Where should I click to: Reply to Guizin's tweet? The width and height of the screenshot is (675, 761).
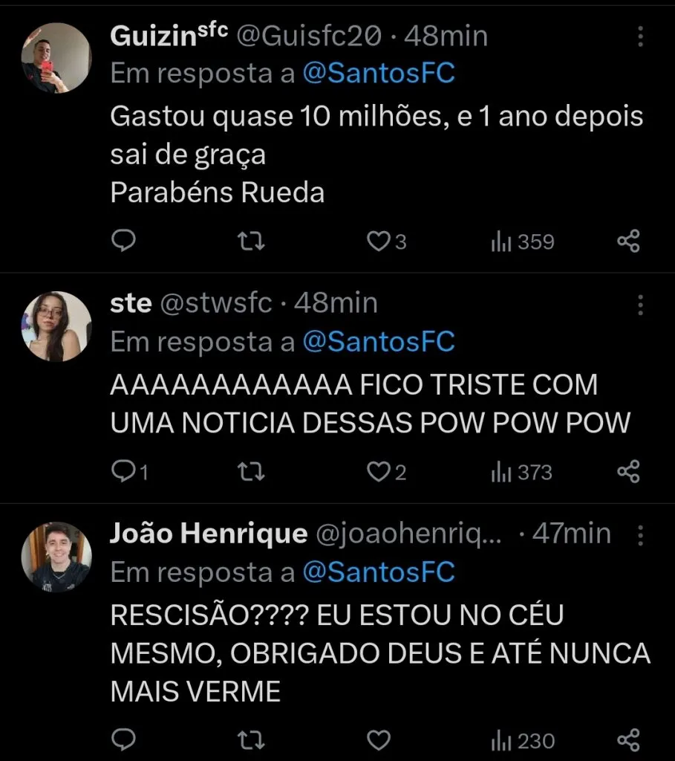click(124, 241)
